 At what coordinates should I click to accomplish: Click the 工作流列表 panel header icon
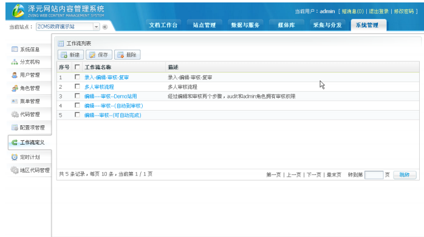click(61, 43)
